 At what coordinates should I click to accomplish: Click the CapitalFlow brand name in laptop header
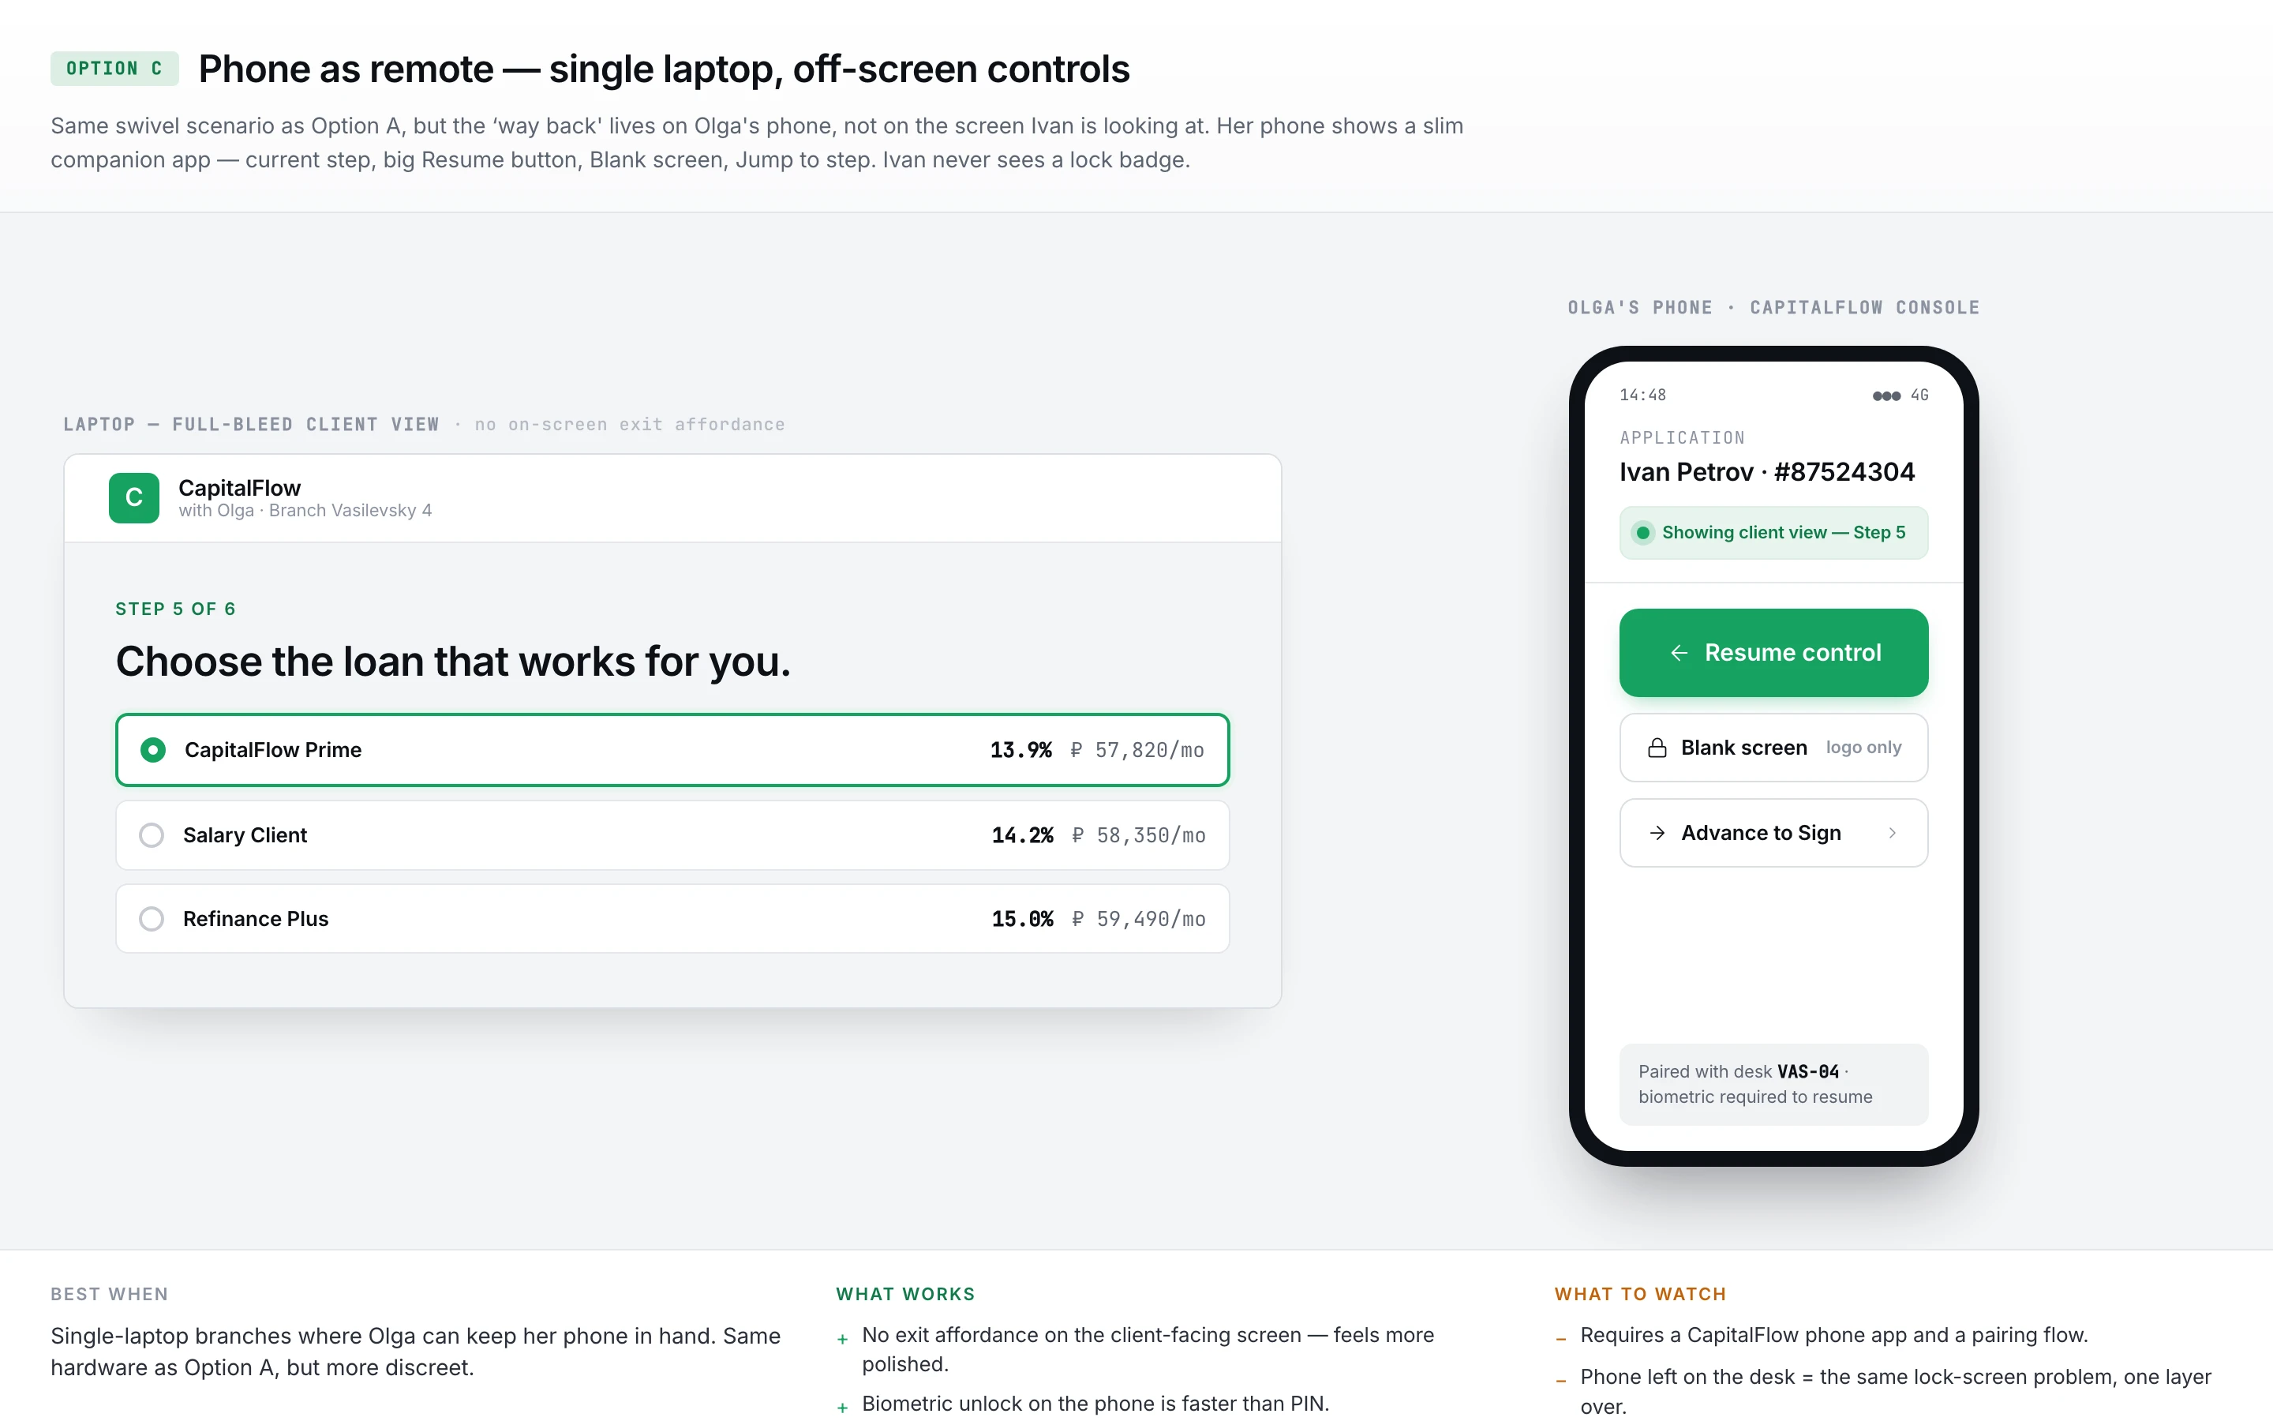point(239,488)
